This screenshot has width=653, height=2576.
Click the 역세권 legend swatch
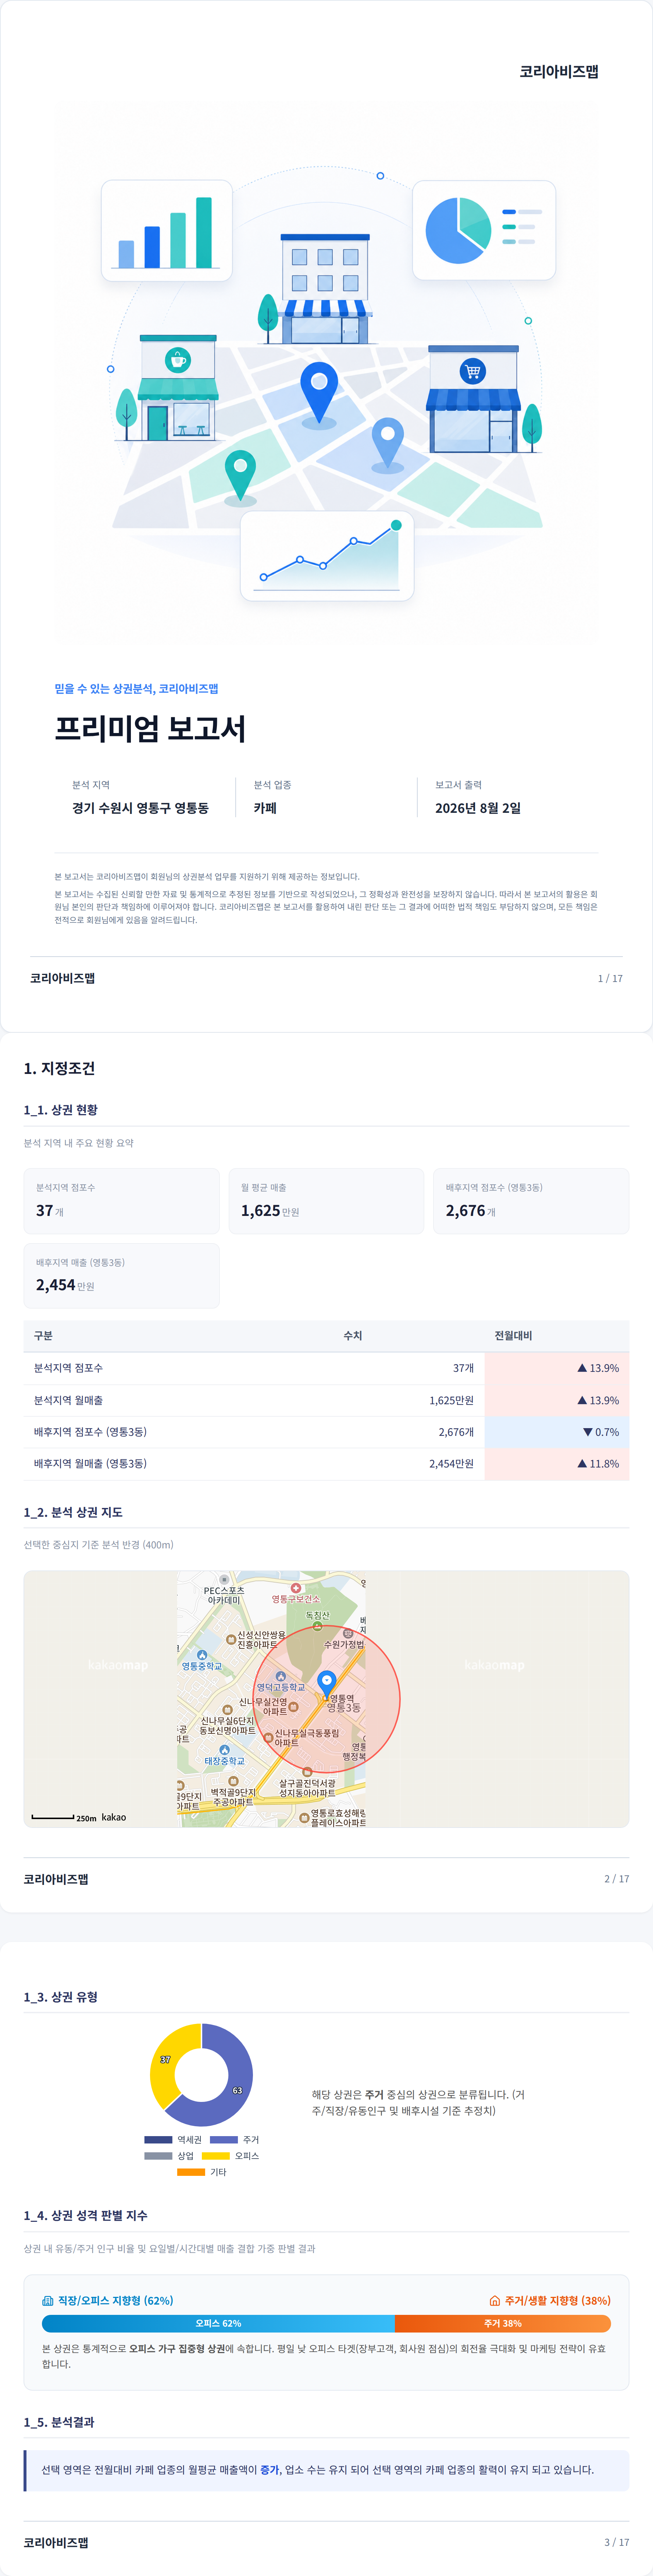click(x=158, y=2140)
